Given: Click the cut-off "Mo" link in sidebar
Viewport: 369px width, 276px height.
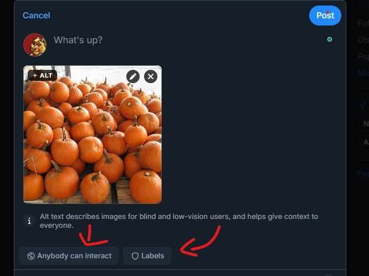Looking at the screenshot, I should tap(363, 73).
